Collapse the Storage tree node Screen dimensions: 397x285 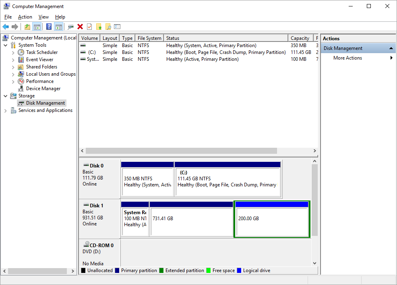[x=5, y=96]
